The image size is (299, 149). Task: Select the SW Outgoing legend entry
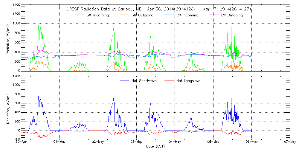pyautogui.click(x=142, y=15)
